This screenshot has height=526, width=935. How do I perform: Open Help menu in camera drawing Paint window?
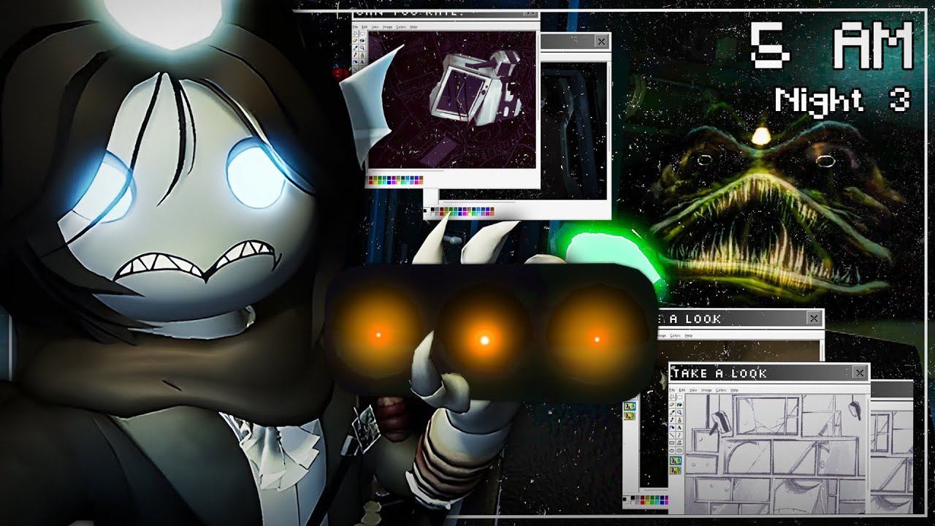413,26
